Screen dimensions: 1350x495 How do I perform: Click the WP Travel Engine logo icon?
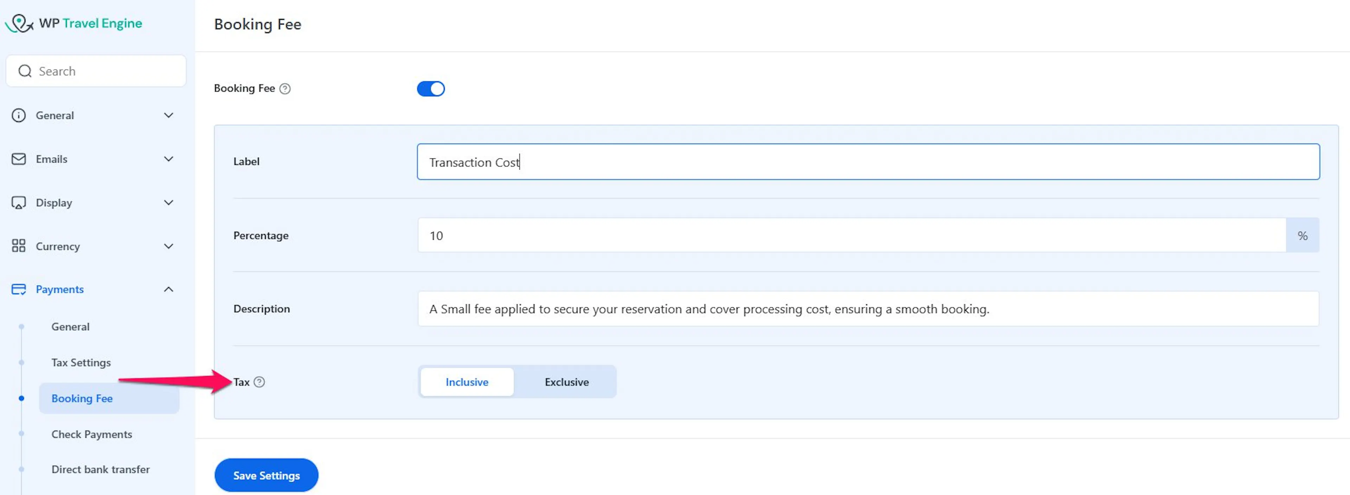click(x=19, y=23)
